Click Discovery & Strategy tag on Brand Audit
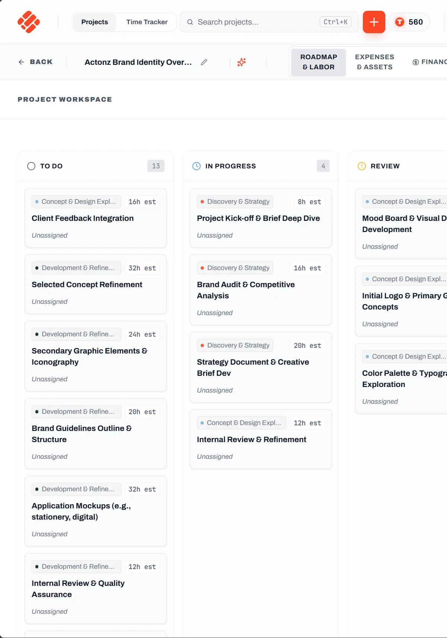The image size is (447, 638). pyautogui.click(x=235, y=268)
